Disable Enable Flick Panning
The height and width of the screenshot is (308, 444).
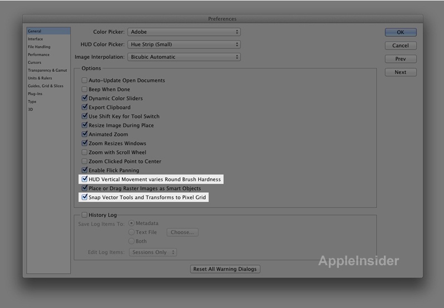point(85,170)
